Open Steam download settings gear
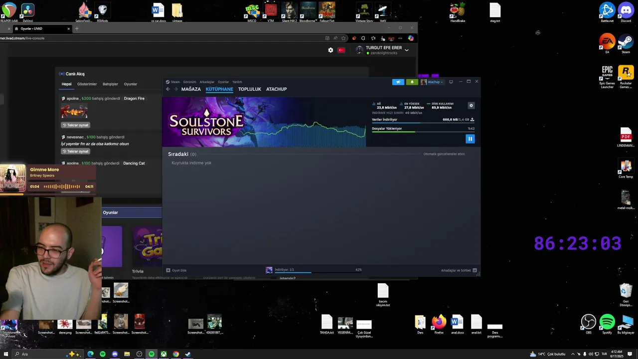Viewport: 638px width, 359px height. (x=471, y=105)
